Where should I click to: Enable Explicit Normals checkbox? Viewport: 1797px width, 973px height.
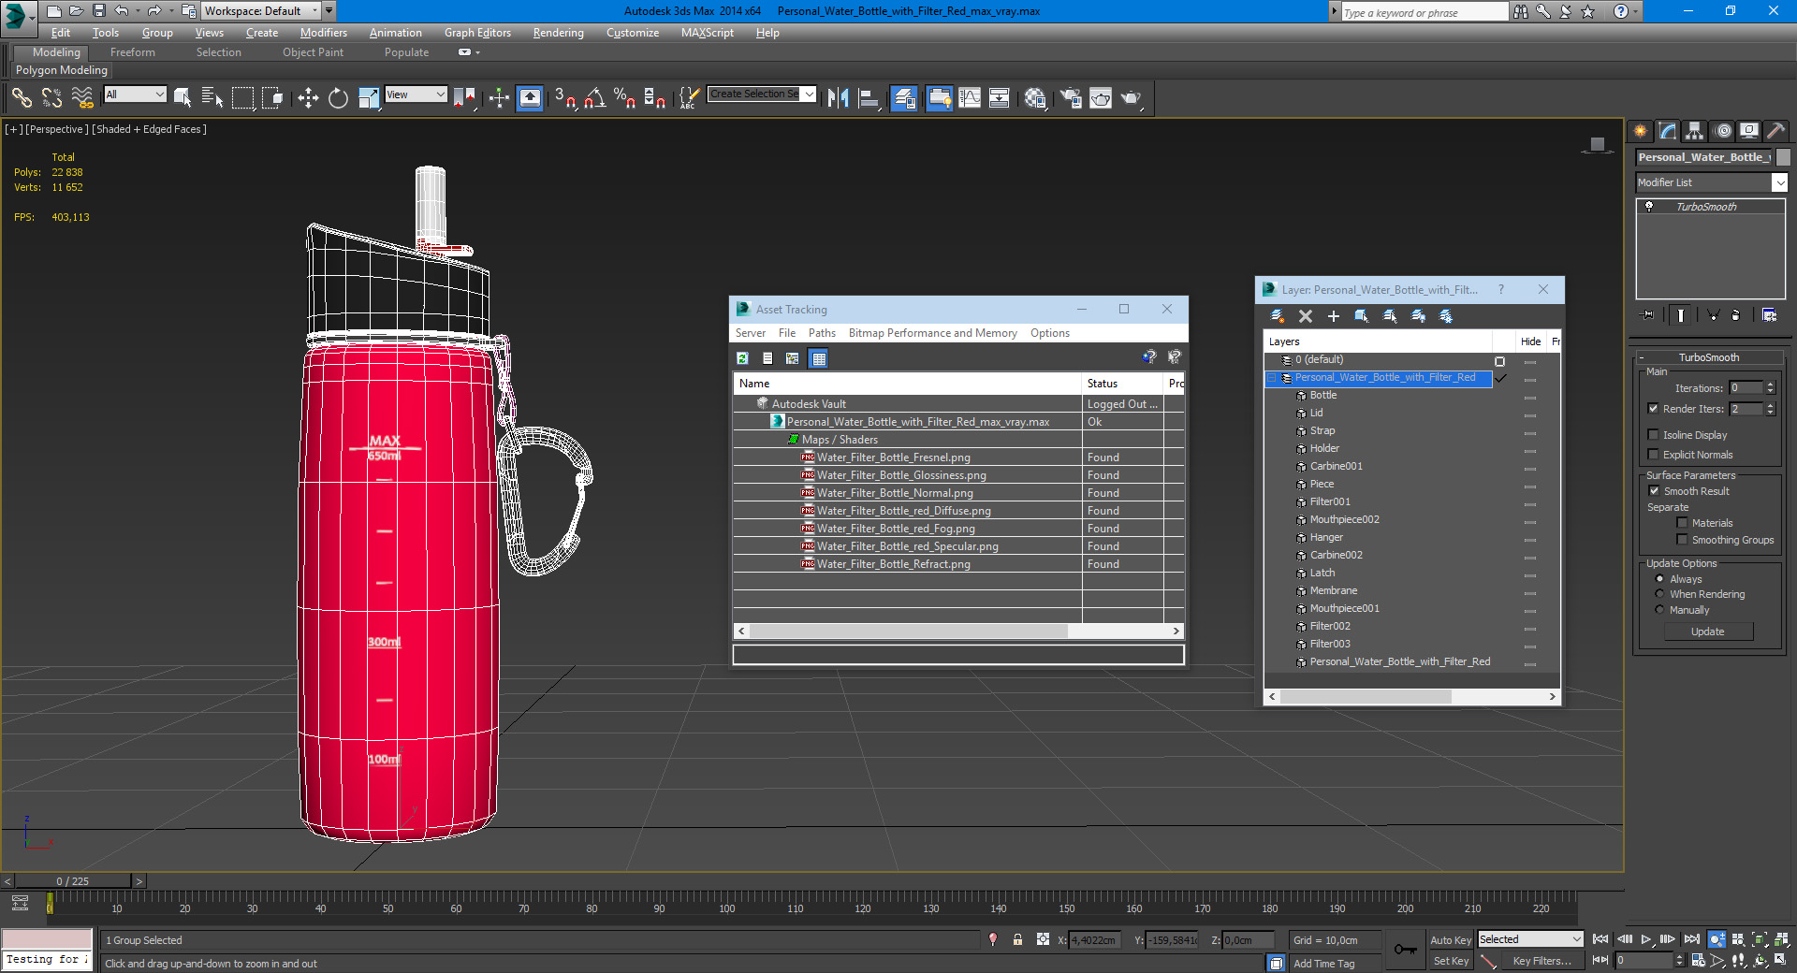[1654, 455]
